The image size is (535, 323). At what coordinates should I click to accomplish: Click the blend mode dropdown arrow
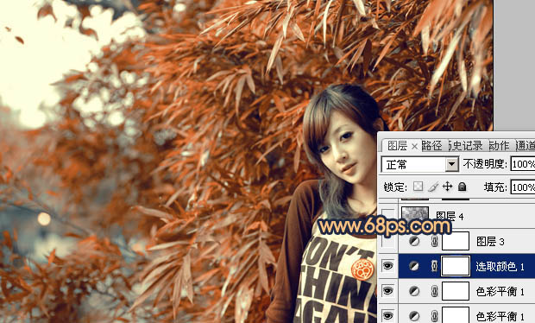pyautogui.click(x=452, y=165)
